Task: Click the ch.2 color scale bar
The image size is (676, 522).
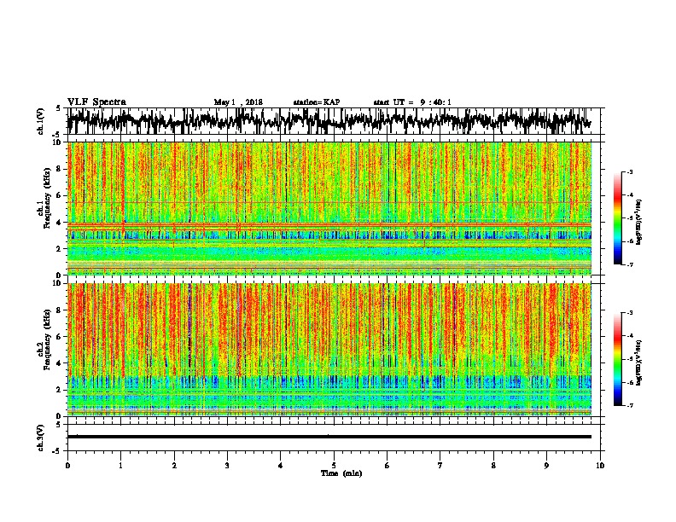Action: (617, 359)
